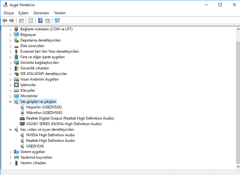Click the Sistem aygıtları folder icon
Screen dimensions: 240x175
(x=16, y=152)
